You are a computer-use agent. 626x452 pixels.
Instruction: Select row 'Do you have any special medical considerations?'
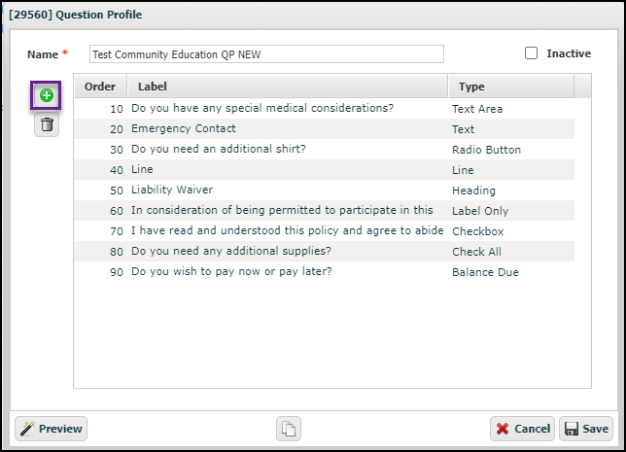pyautogui.click(x=325, y=108)
